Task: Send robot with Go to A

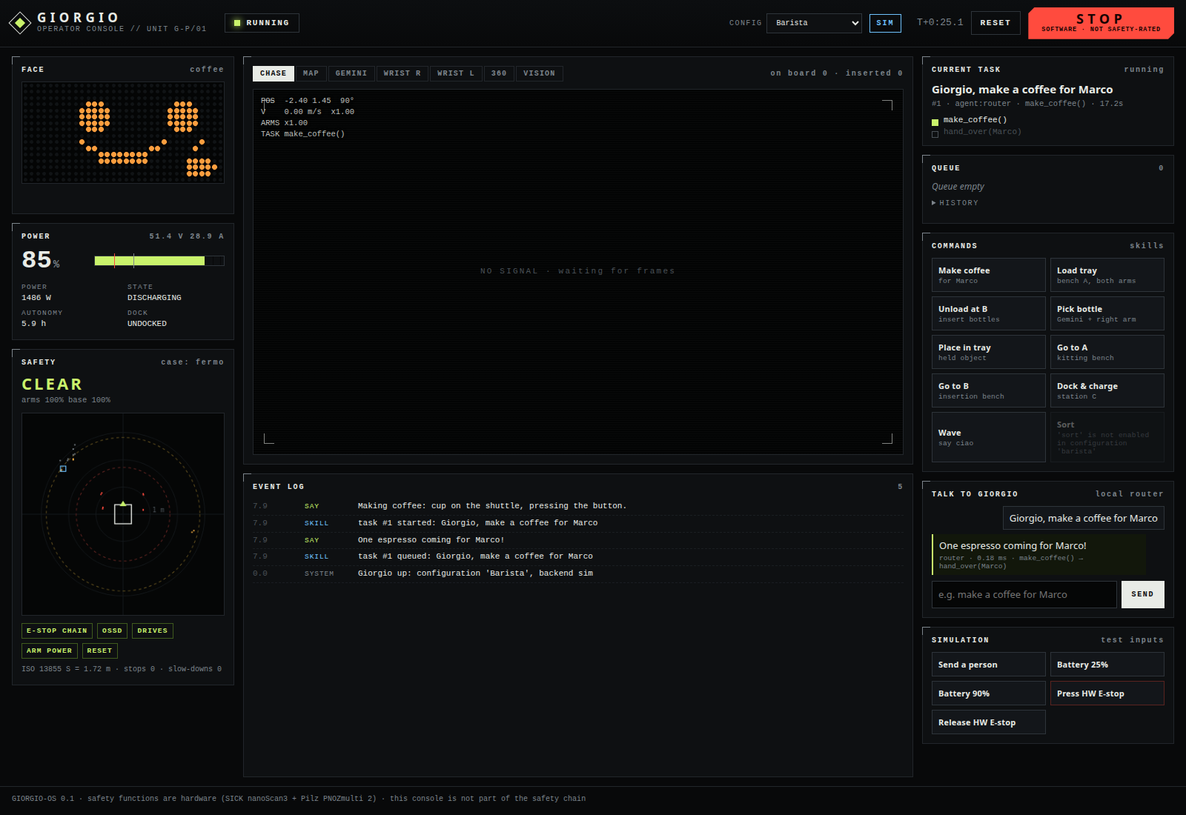Action: 1107,352
